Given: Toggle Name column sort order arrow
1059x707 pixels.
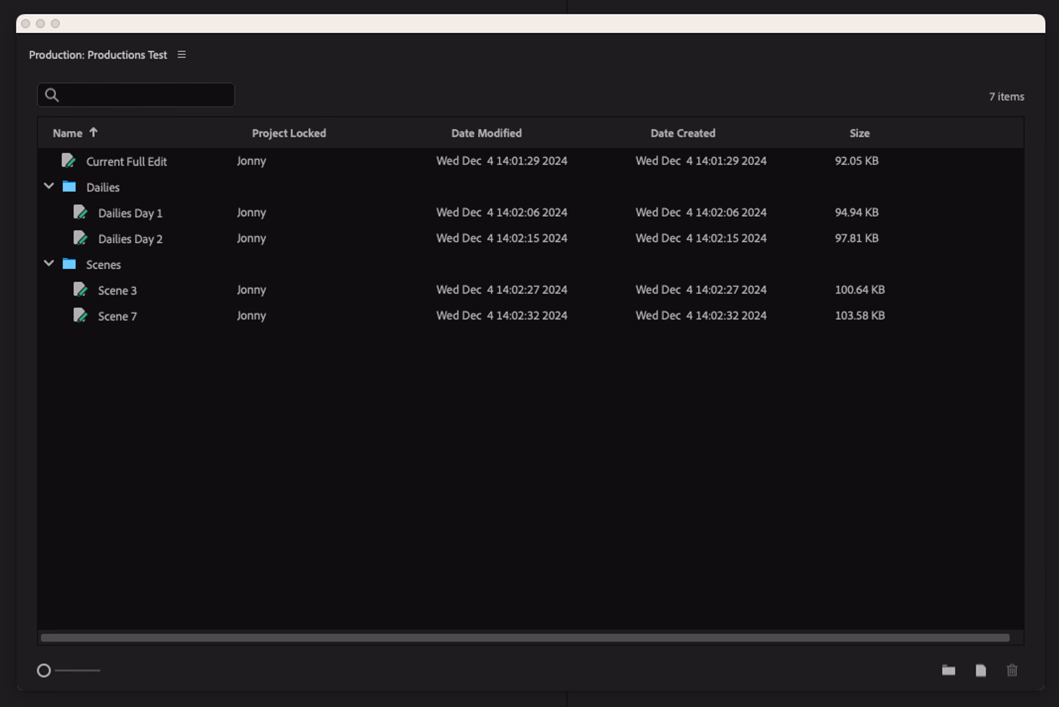Looking at the screenshot, I should [94, 132].
